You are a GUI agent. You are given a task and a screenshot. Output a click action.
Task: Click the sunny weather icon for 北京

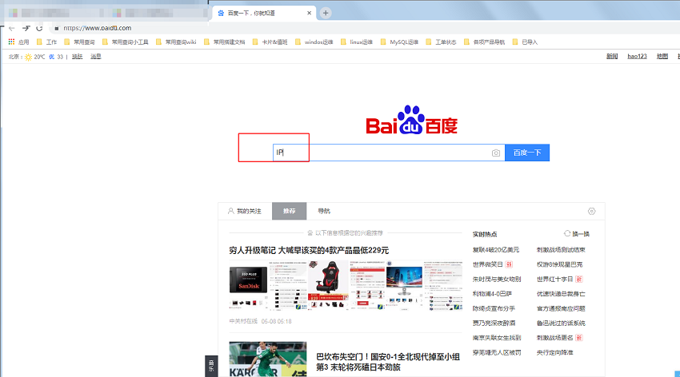(28, 58)
